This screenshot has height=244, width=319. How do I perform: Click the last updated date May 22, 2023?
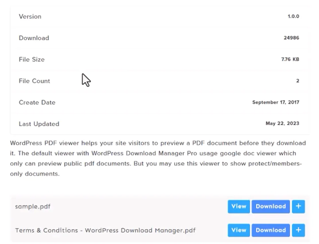point(282,123)
